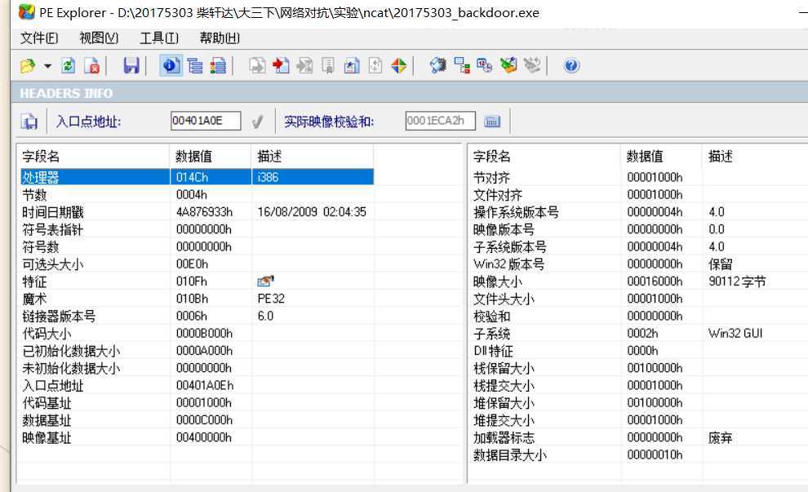Click the 16/08/2009 02:04:35 timestamp cell
This screenshot has width=808, height=492.
(x=312, y=212)
